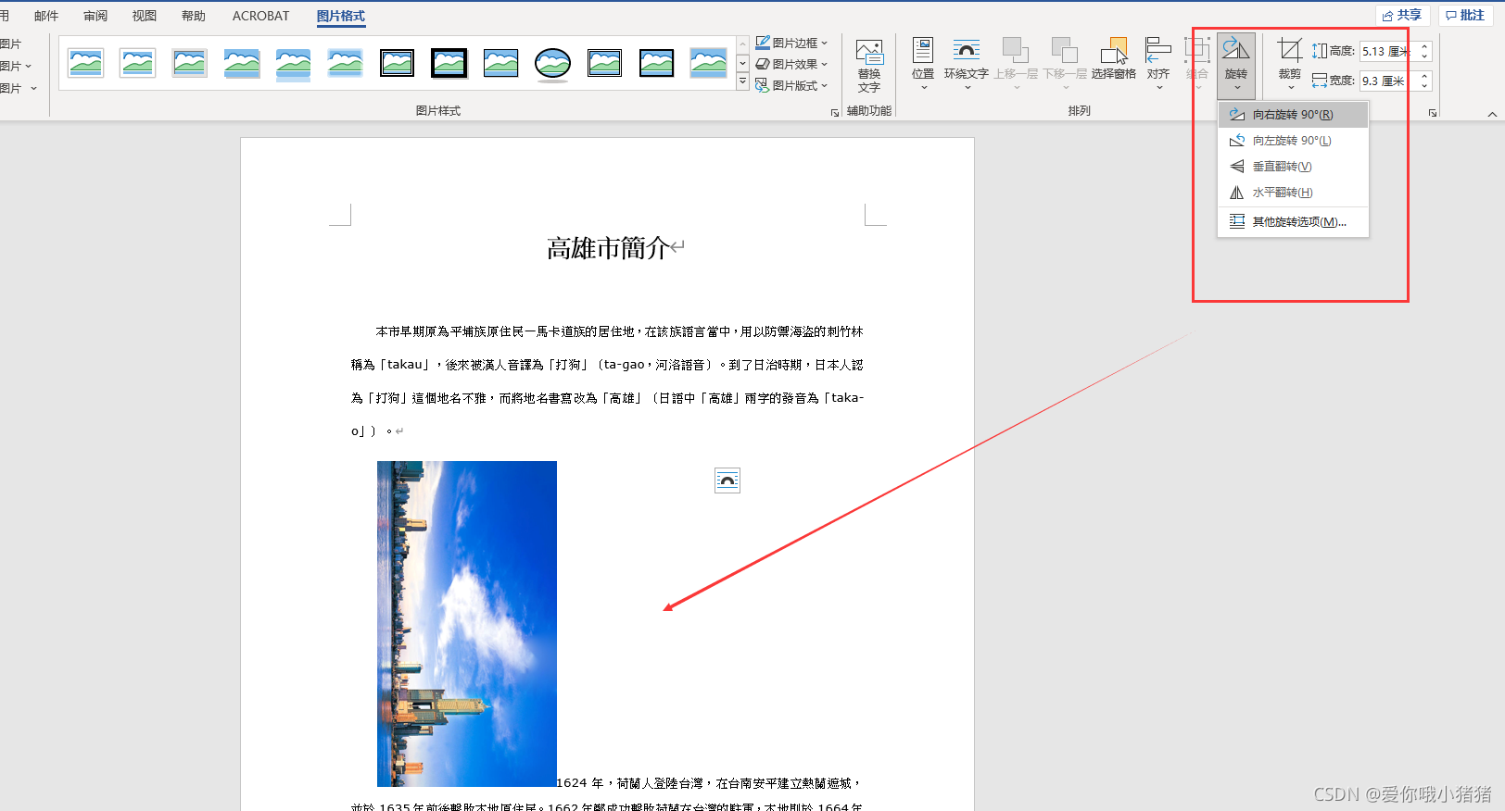The width and height of the screenshot is (1505, 811).
Task: Open More Rotation Options (其他旋转选项)
Action: click(x=1293, y=222)
